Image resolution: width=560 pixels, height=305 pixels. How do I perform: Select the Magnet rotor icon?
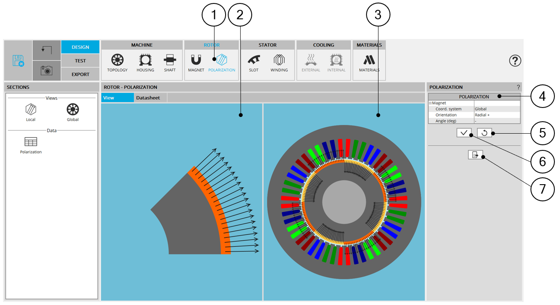[x=196, y=63]
